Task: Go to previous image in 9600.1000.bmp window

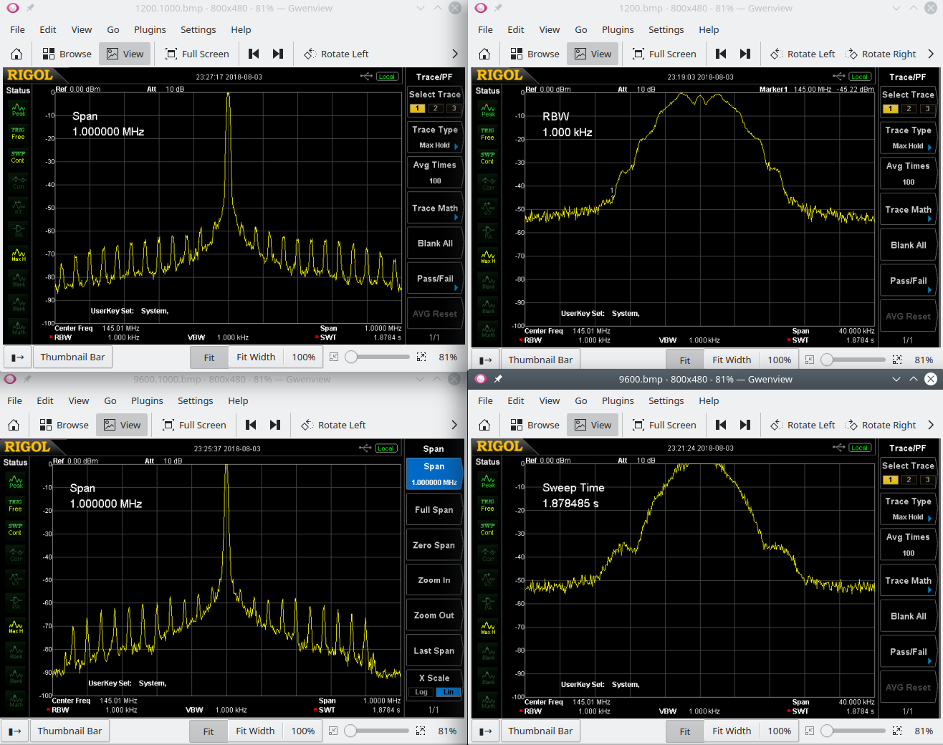Action: (x=251, y=425)
